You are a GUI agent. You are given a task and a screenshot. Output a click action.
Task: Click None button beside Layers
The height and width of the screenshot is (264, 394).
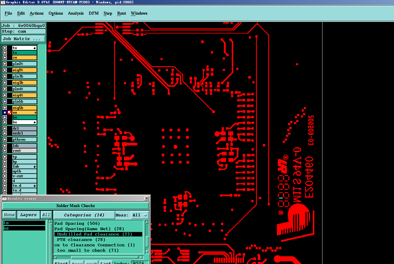(9, 215)
